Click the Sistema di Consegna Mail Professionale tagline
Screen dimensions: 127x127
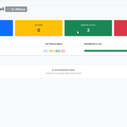coord(63,73)
